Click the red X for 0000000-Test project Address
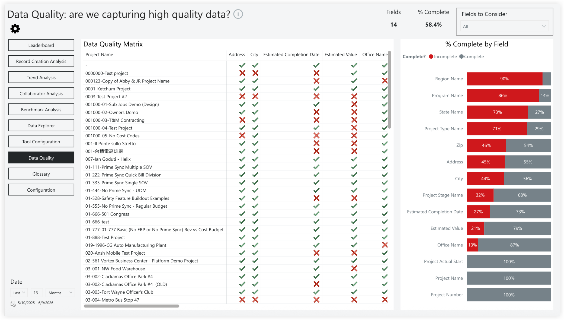 pos(242,73)
